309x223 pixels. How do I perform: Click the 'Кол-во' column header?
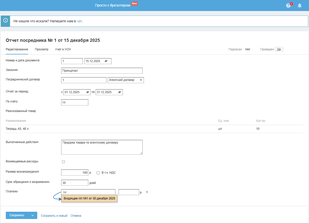[x=260, y=121]
